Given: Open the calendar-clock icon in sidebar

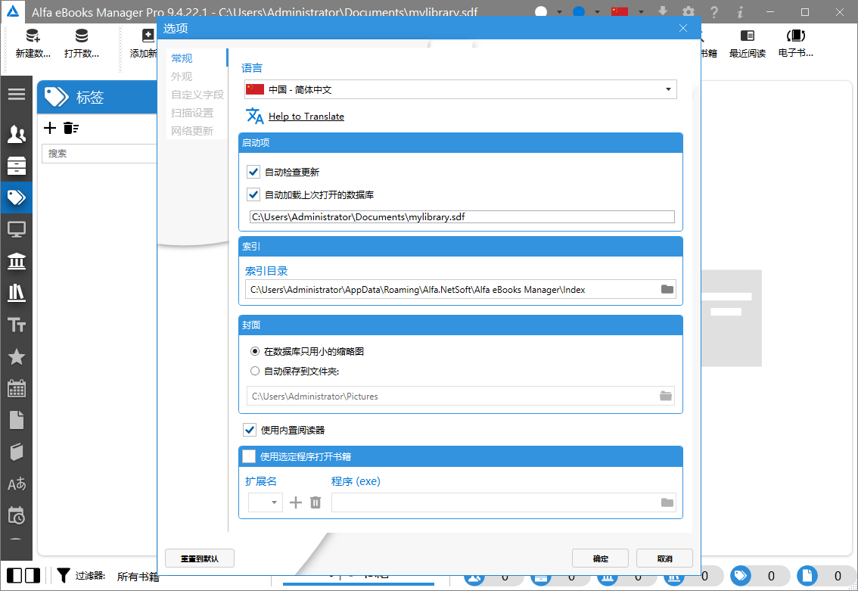Looking at the screenshot, I should [x=17, y=516].
